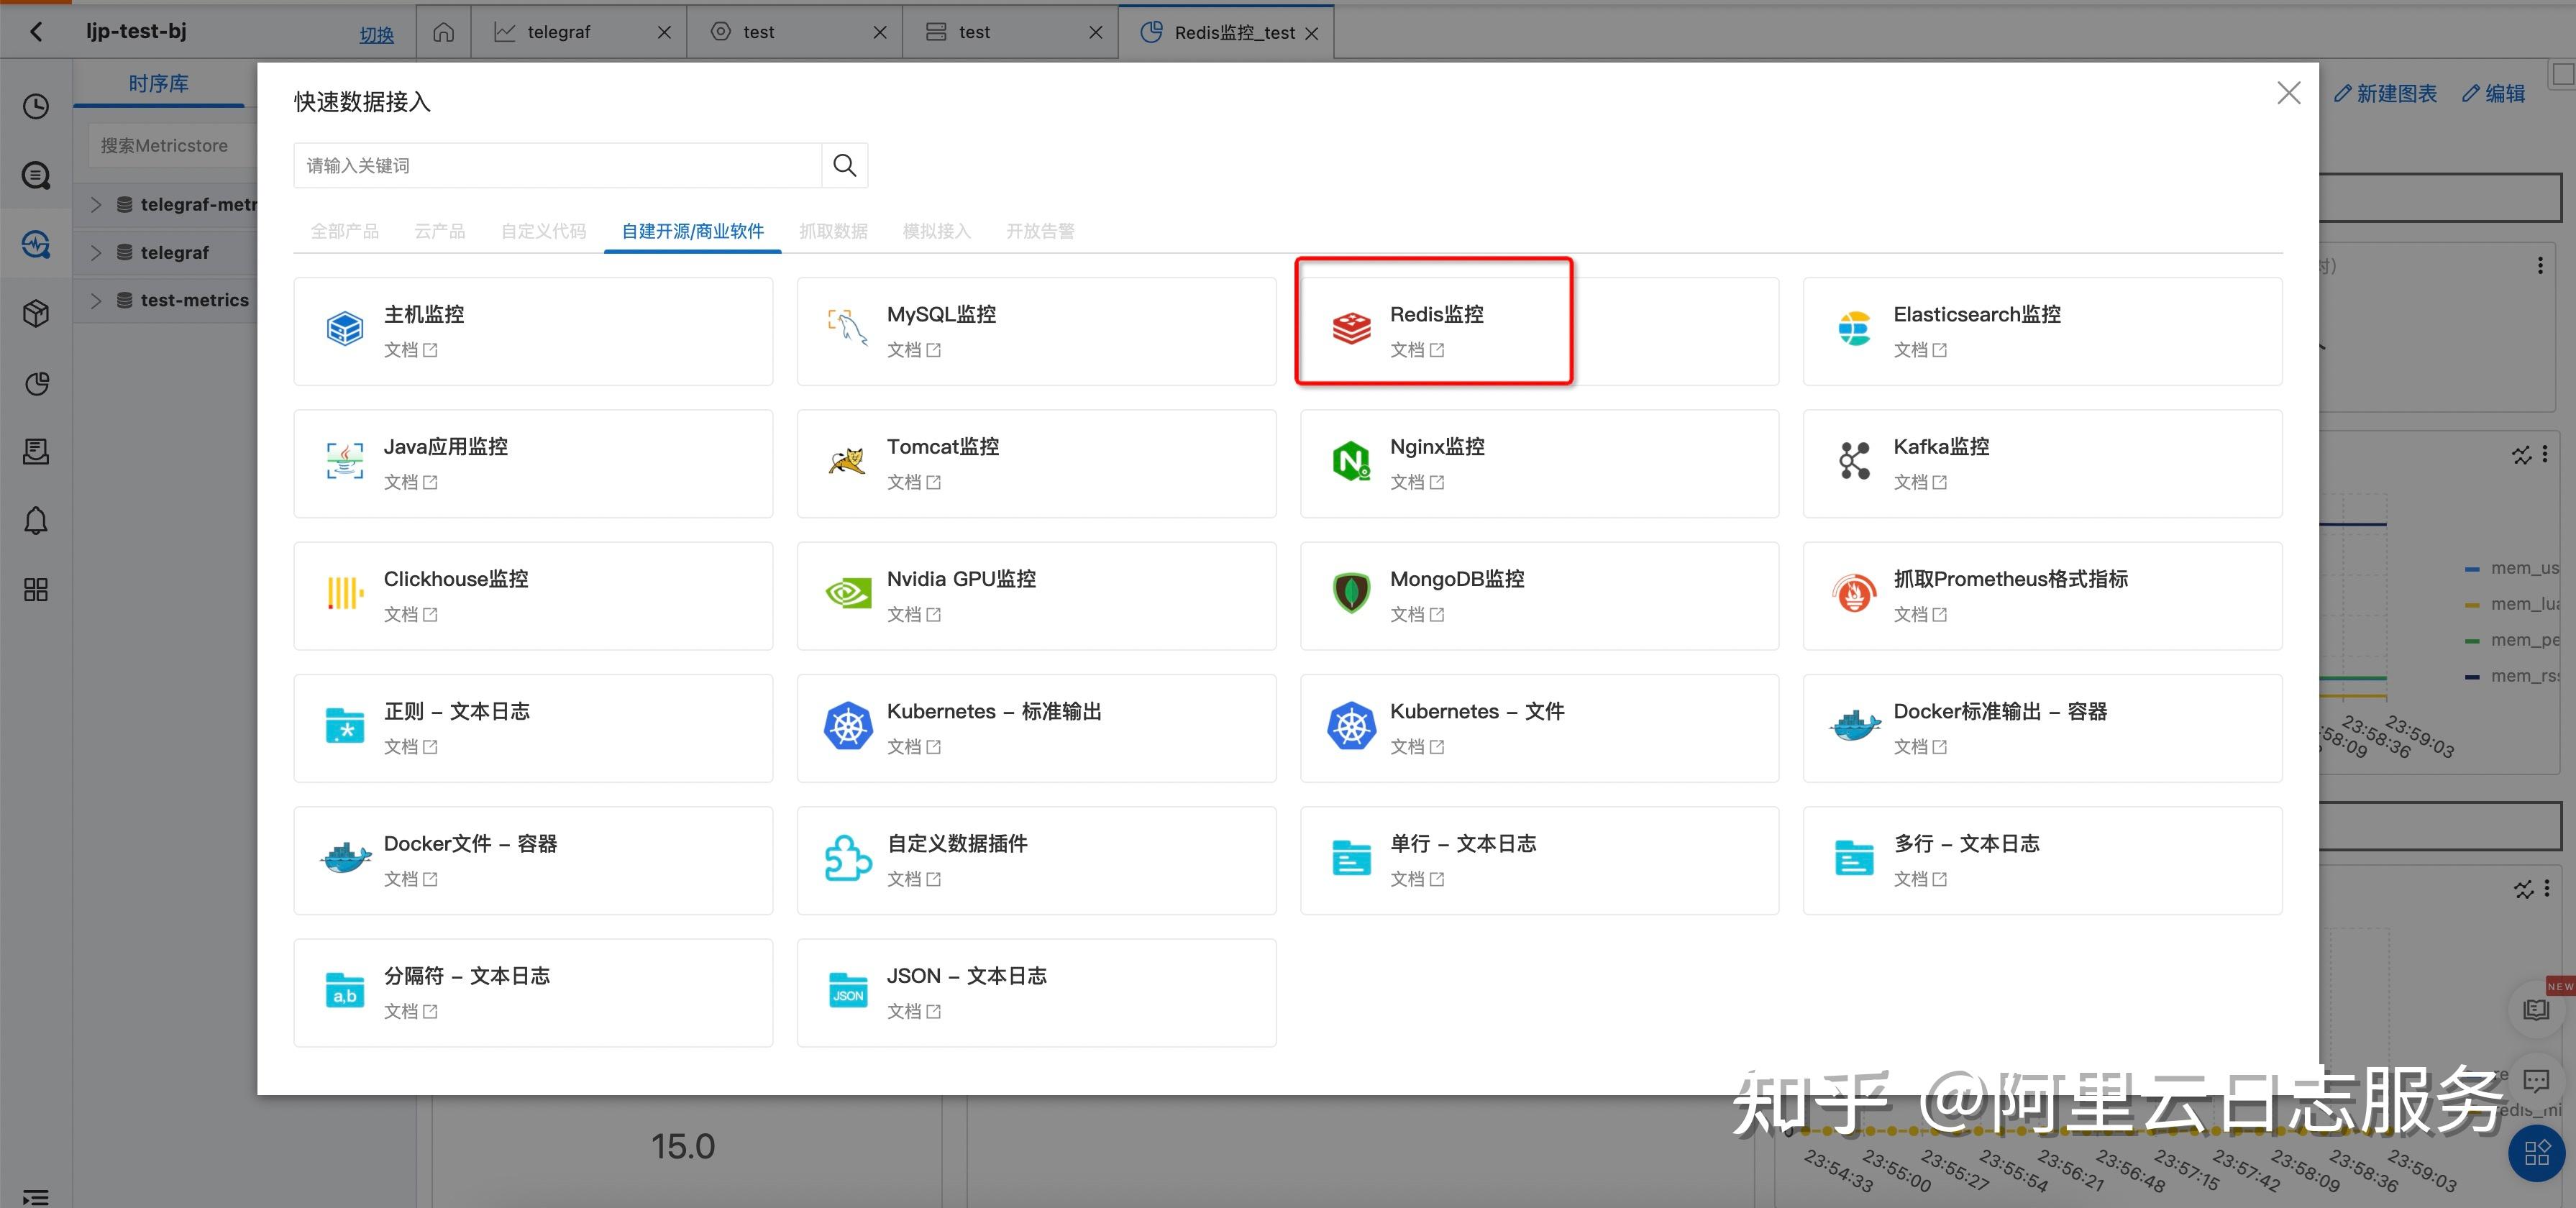
Task: Open the log search panel in the sidebar
Action: [36, 175]
